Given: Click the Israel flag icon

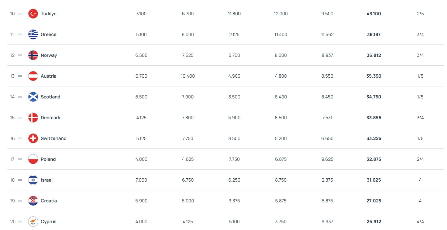Looking at the screenshot, I should pyautogui.click(x=33, y=180).
